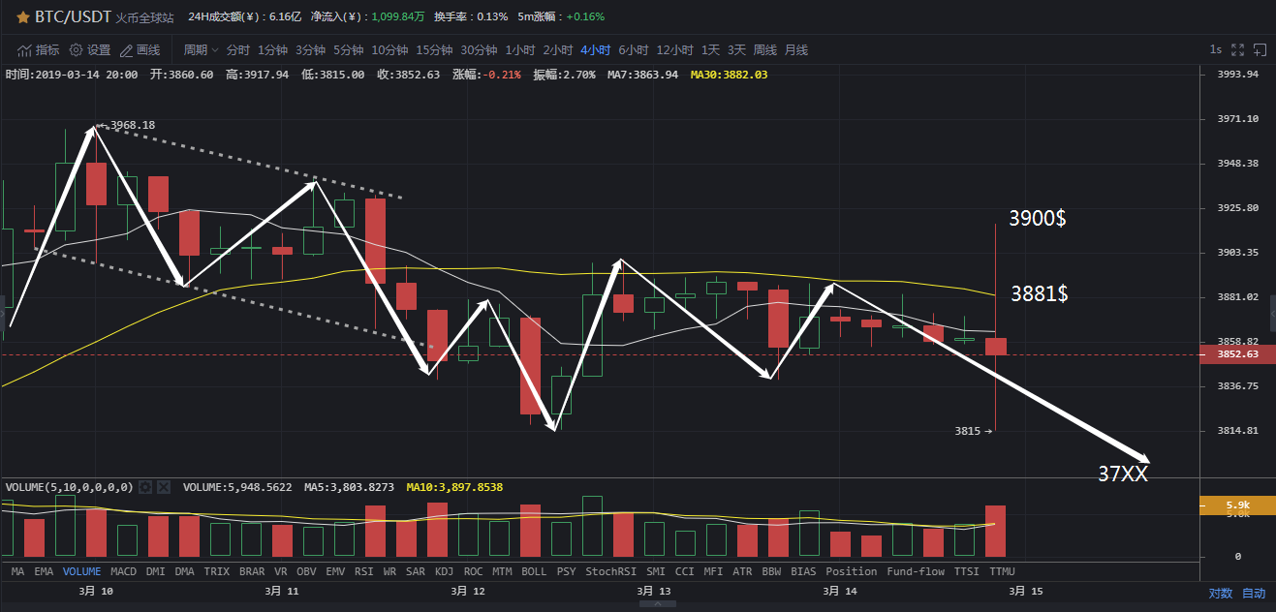Select the 周线 weekly timeframe
The image size is (1276, 612).
[x=765, y=49]
